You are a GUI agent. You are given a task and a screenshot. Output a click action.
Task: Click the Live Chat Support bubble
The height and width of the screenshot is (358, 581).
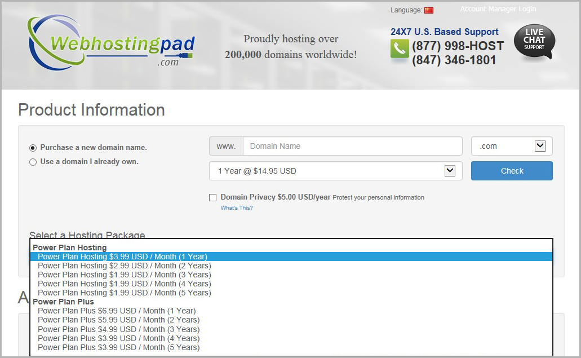click(x=534, y=41)
